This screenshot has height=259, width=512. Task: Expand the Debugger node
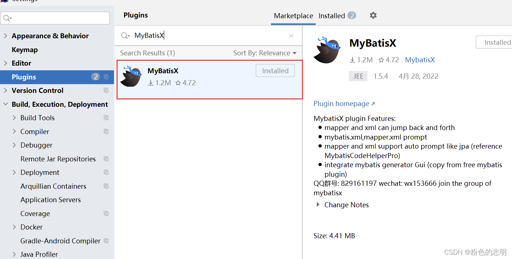[x=14, y=145]
